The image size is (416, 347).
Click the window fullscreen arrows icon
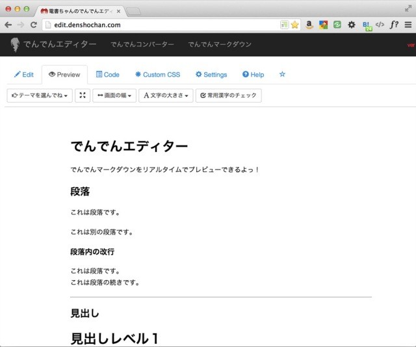(408, 8)
